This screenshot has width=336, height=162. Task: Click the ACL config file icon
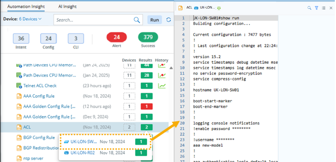19,128
